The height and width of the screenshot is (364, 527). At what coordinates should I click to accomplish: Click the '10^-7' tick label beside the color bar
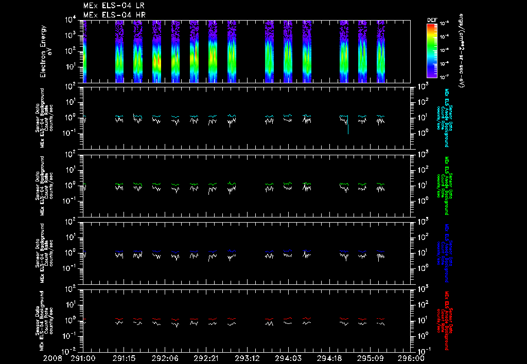pyautogui.click(x=445, y=77)
